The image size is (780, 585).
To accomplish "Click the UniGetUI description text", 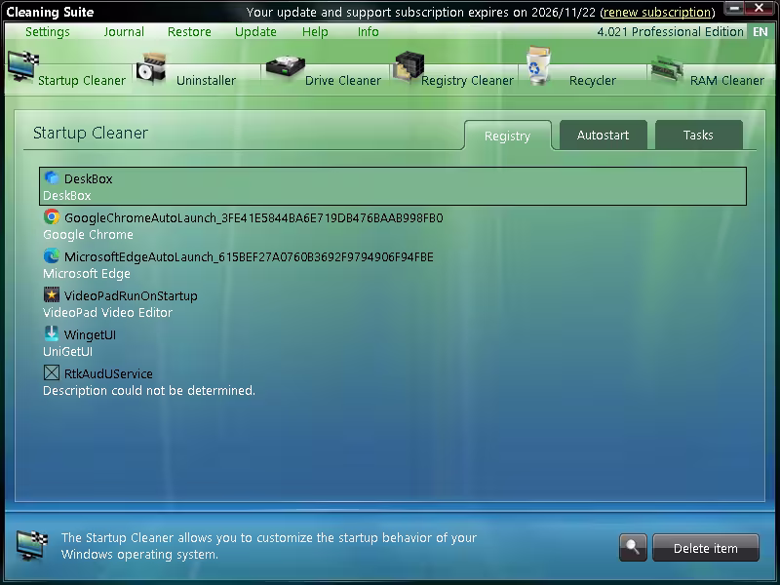I will [x=67, y=351].
